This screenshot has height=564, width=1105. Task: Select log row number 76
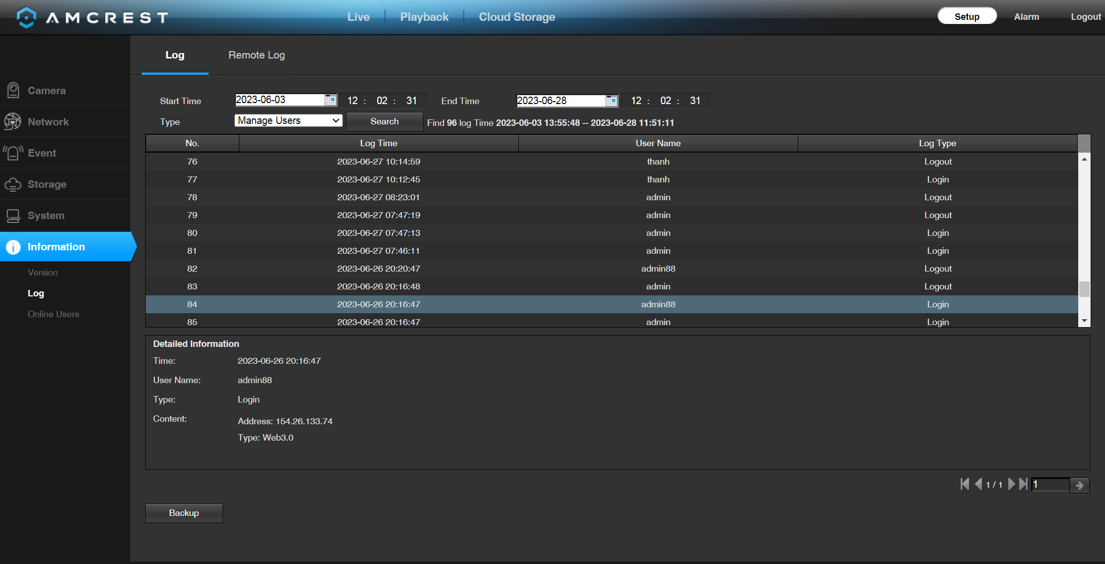pos(611,162)
